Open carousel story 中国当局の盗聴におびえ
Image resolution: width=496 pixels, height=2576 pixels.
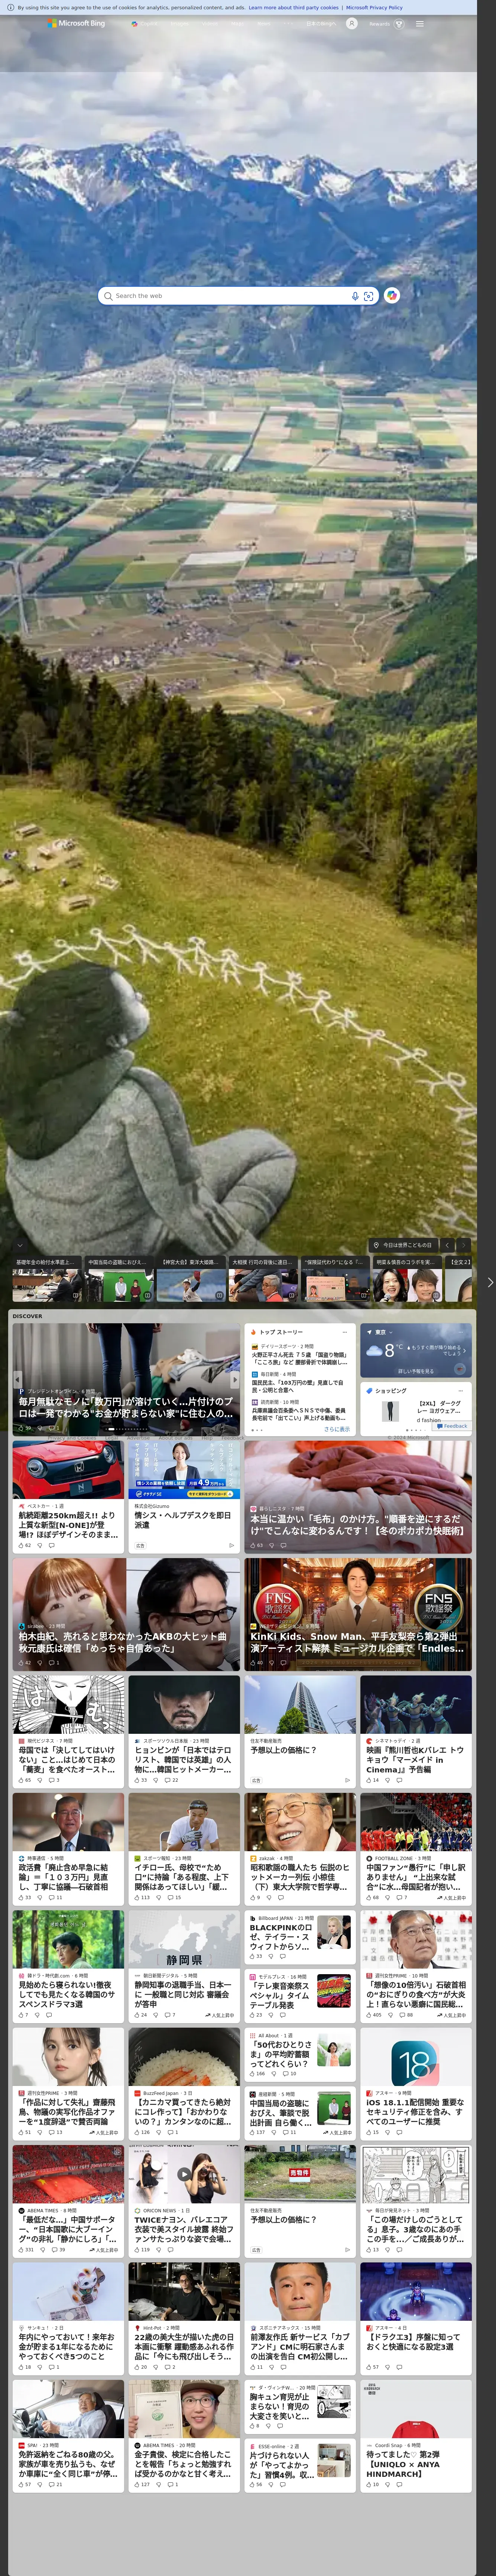point(119,1279)
